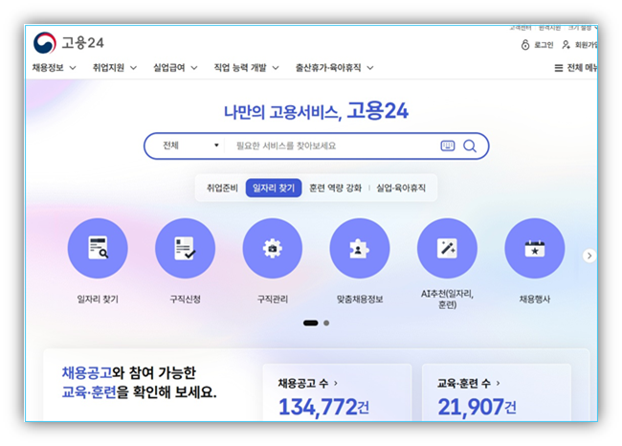The height and width of the screenshot is (446, 622).
Task: Click the AI추천 icon
Action: click(x=447, y=249)
